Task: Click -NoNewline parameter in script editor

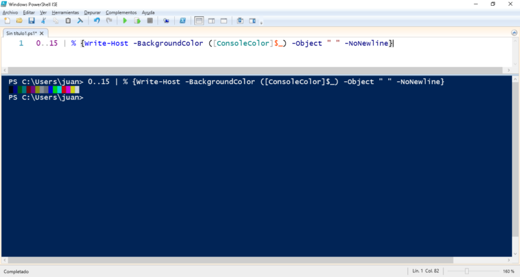Action: point(367,43)
